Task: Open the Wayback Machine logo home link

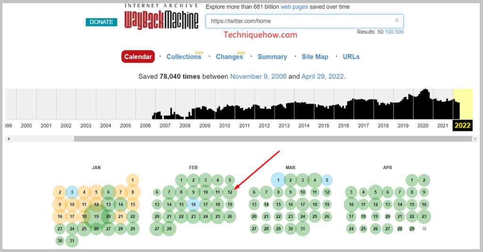Action: coord(161,17)
